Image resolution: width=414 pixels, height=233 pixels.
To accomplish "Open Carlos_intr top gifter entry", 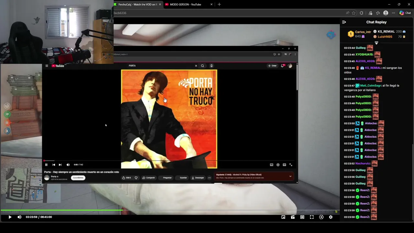I will pyautogui.click(x=359, y=34).
